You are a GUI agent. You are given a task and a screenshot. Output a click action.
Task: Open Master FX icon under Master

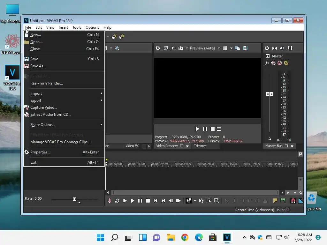point(267,63)
